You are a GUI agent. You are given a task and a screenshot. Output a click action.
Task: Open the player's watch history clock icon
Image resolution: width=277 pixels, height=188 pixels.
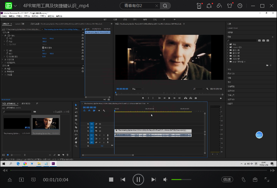[240, 6]
